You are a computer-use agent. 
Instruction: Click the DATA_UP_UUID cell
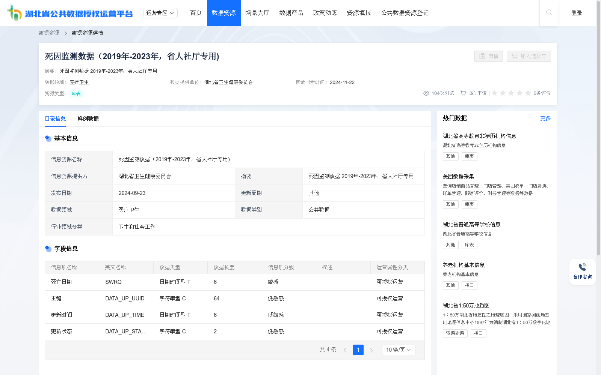click(125, 298)
